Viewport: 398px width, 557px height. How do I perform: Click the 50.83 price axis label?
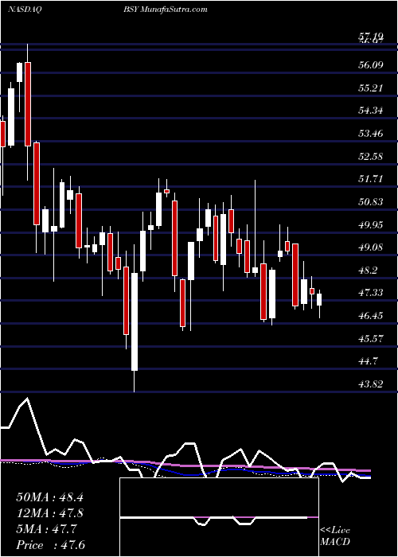pos(371,202)
